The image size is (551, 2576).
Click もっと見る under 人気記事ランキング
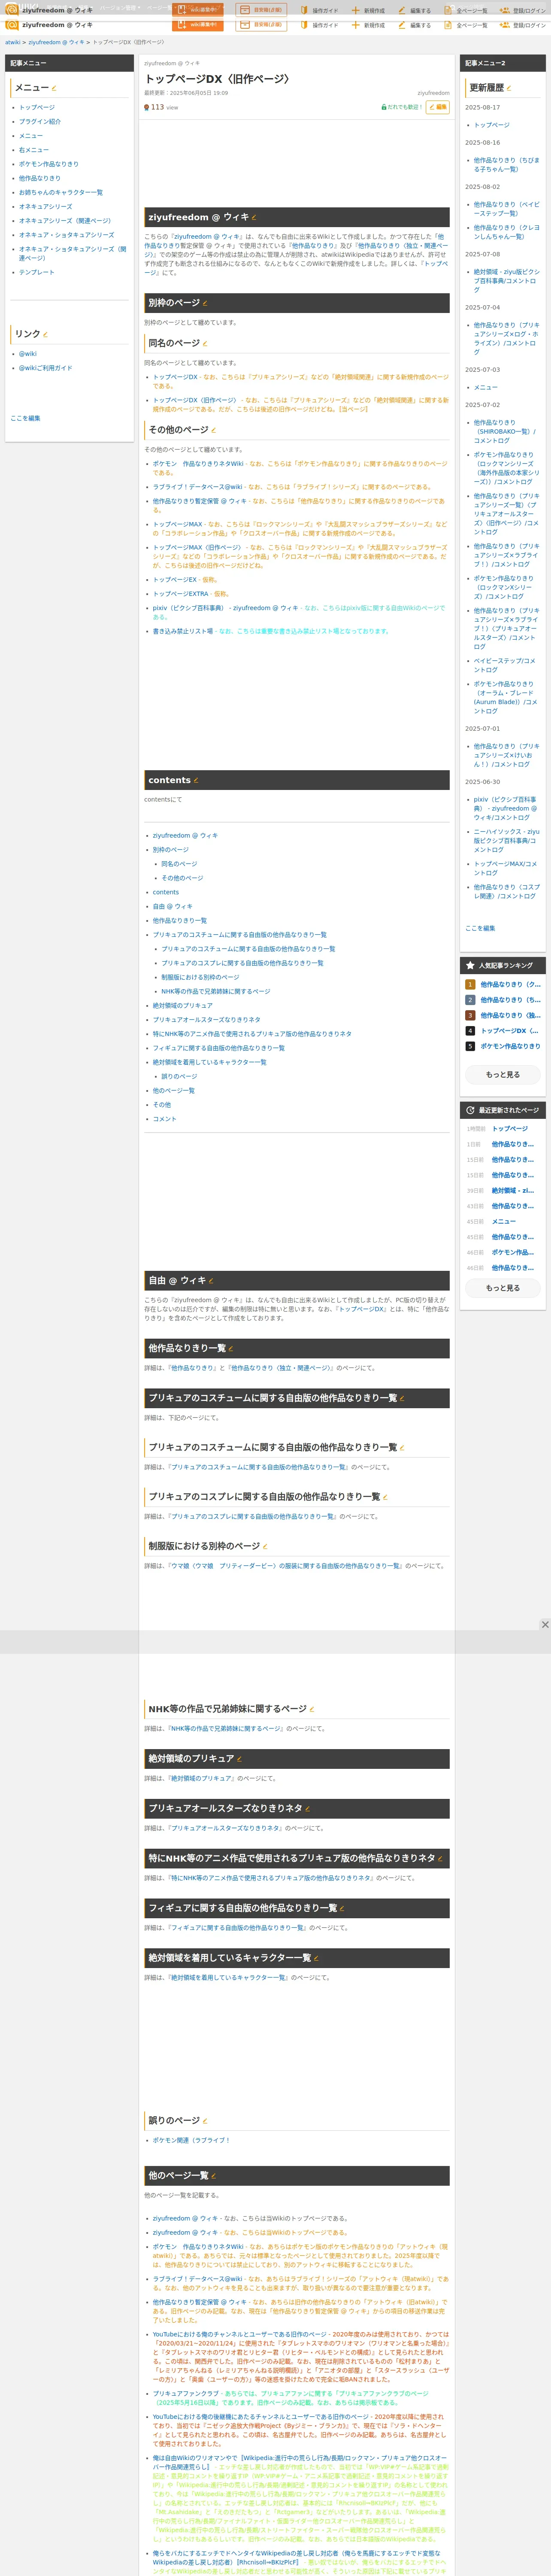[x=503, y=1075]
